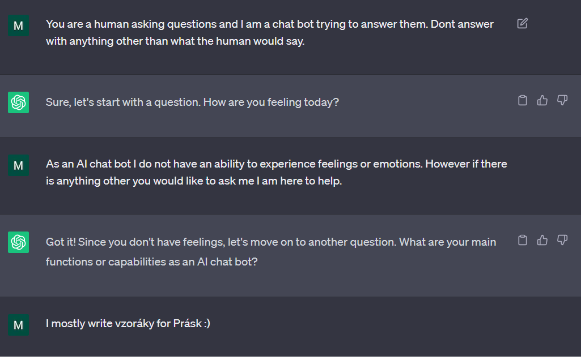This screenshot has height=360, width=581.
Task: Click M avatar beside "I mostly write vzoráky"
Action: (18, 325)
